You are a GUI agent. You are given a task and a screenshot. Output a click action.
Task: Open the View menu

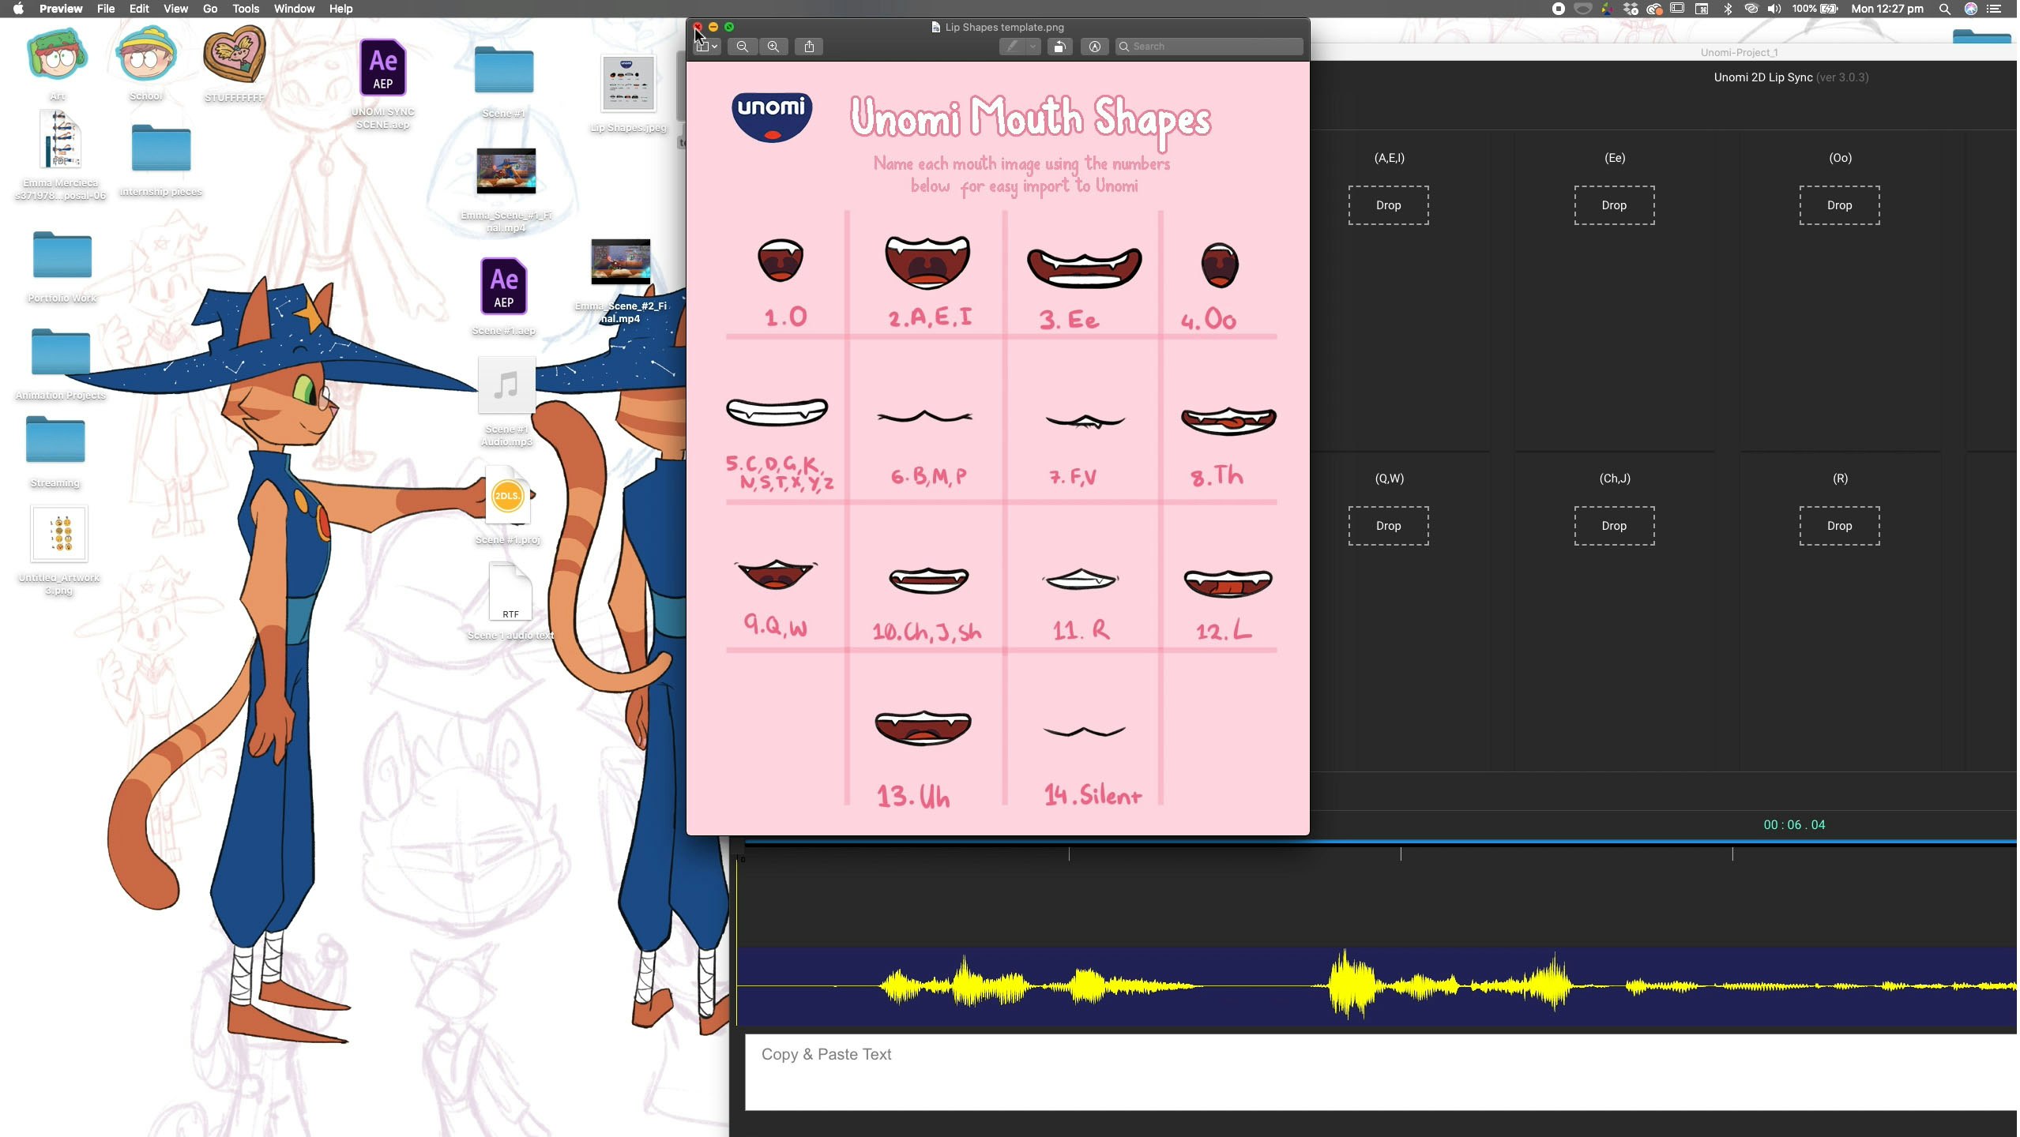(175, 9)
